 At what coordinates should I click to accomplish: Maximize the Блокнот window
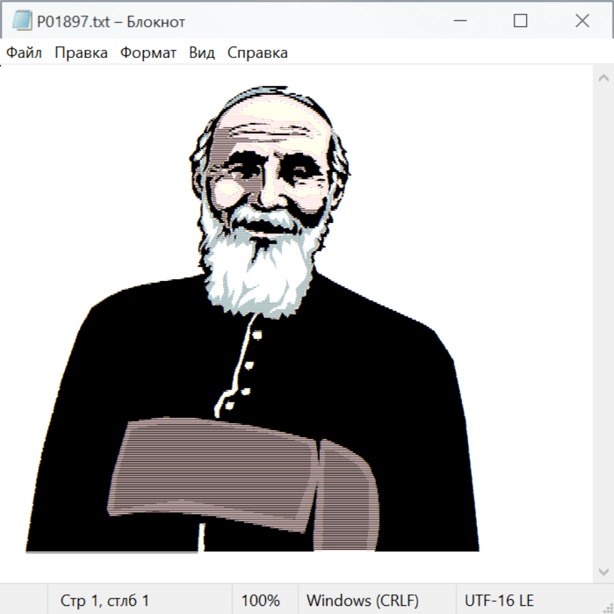pos(521,21)
